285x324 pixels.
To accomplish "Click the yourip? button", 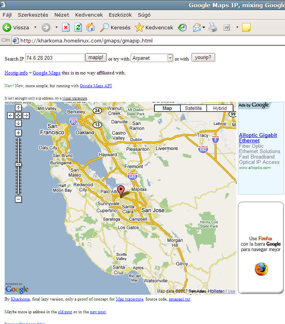I will tap(203, 57).
